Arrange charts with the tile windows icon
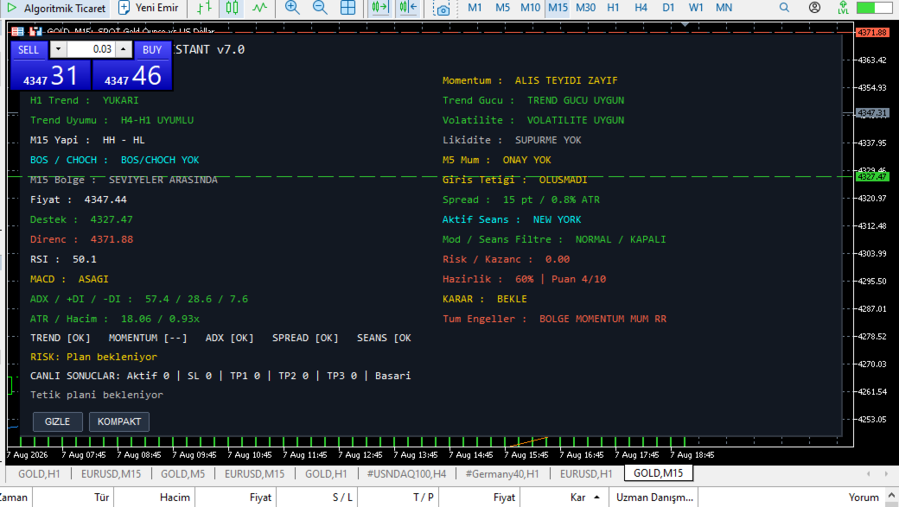Image resolution: width=899 pixels, height=507 pixels. [348, 8]
